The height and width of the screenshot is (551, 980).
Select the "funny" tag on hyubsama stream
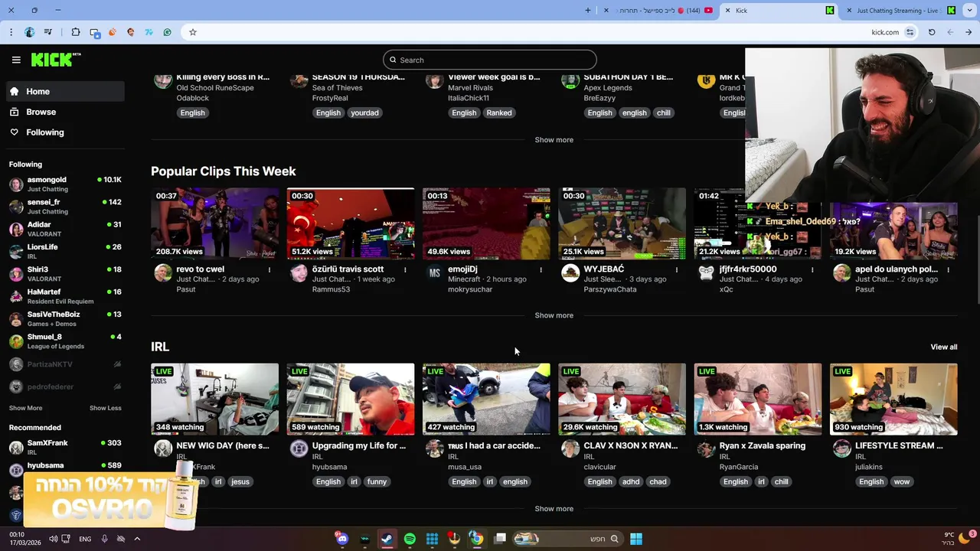[x=377, y=481]
